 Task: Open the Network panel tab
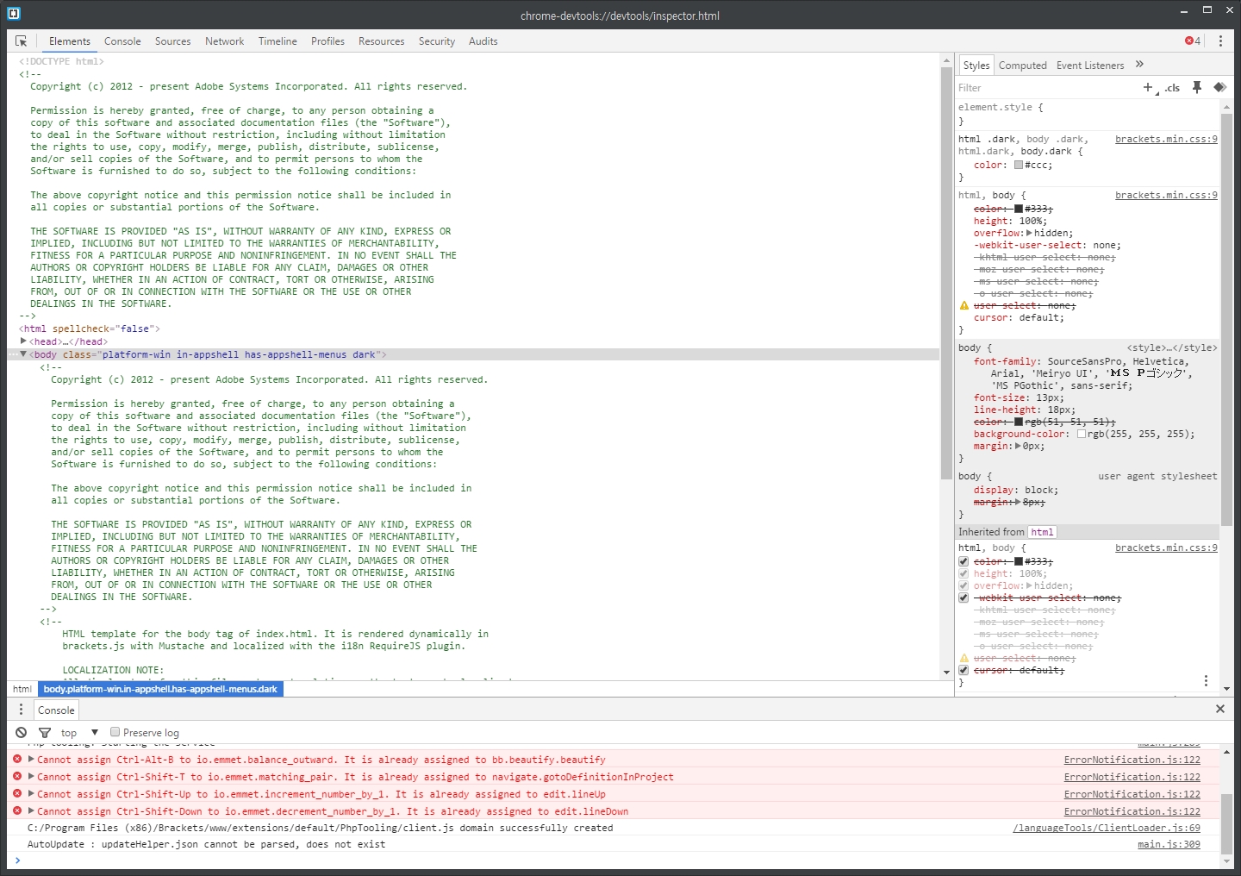pyautogui.click(x=224, y=41)
